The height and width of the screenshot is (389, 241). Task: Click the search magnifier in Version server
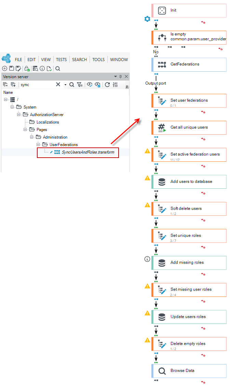click(x=72, y=85)
